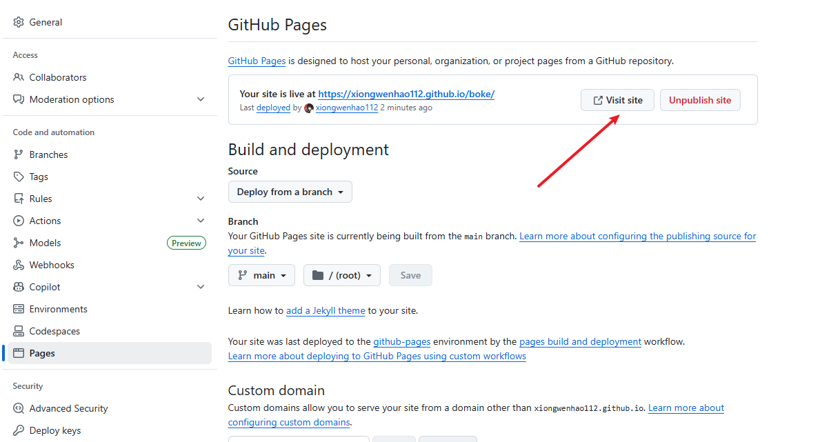This screenshot has width=831, height=442.
Task: Click the Code and automation section label
Action: (54, 132)
